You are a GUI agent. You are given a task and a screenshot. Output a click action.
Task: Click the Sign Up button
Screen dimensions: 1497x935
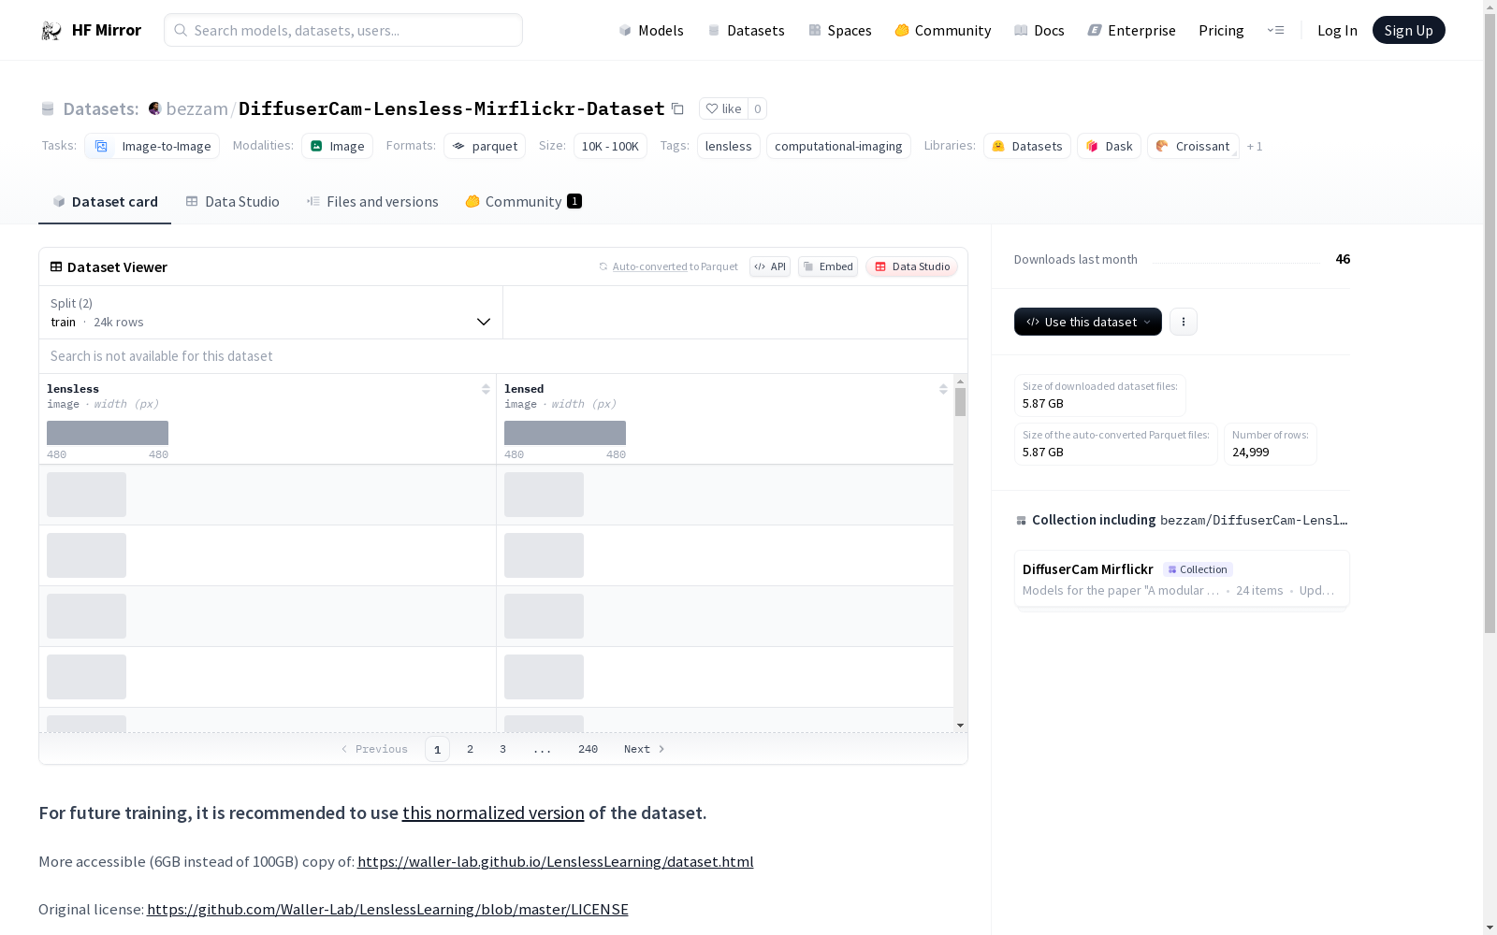1408,30
